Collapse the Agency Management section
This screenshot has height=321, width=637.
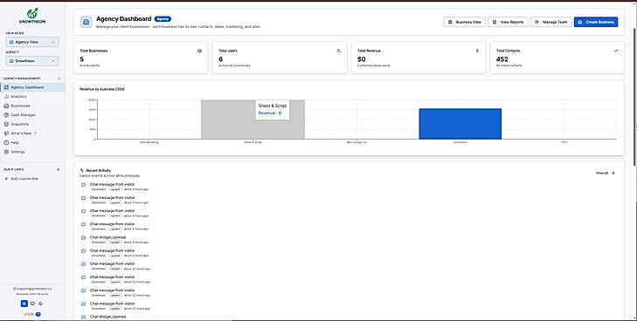coord(59,79)
